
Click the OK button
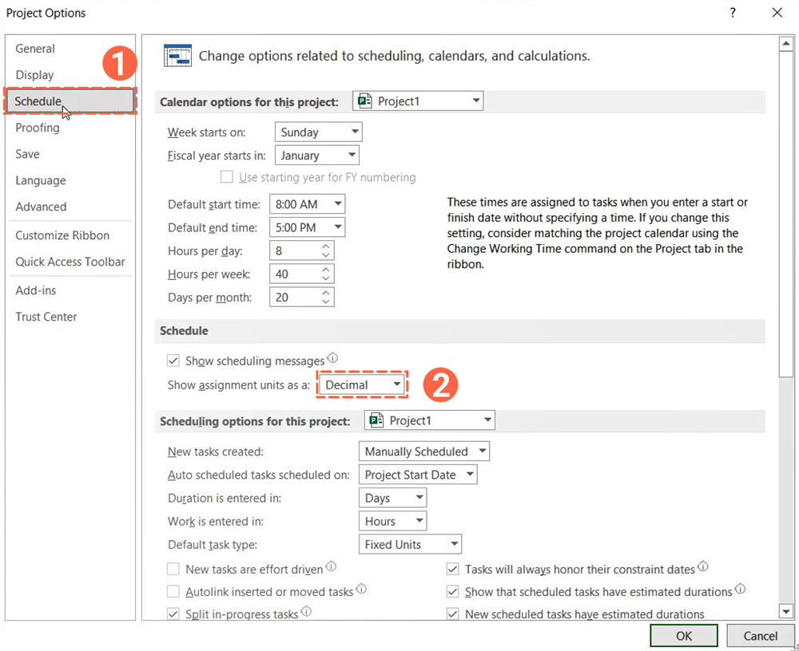[x=684, y=636]
